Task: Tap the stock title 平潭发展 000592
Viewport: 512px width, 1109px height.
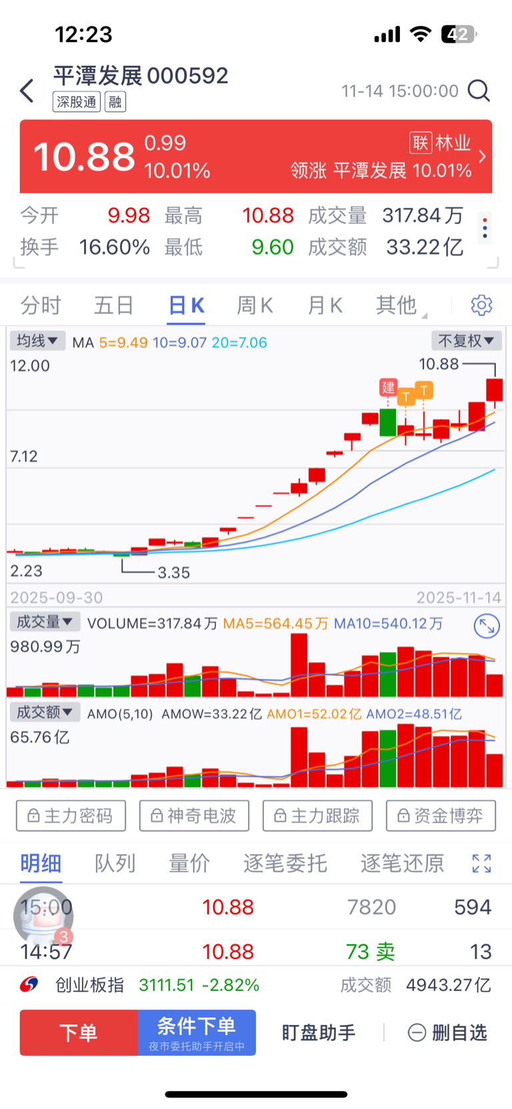Action: [141, 75]
